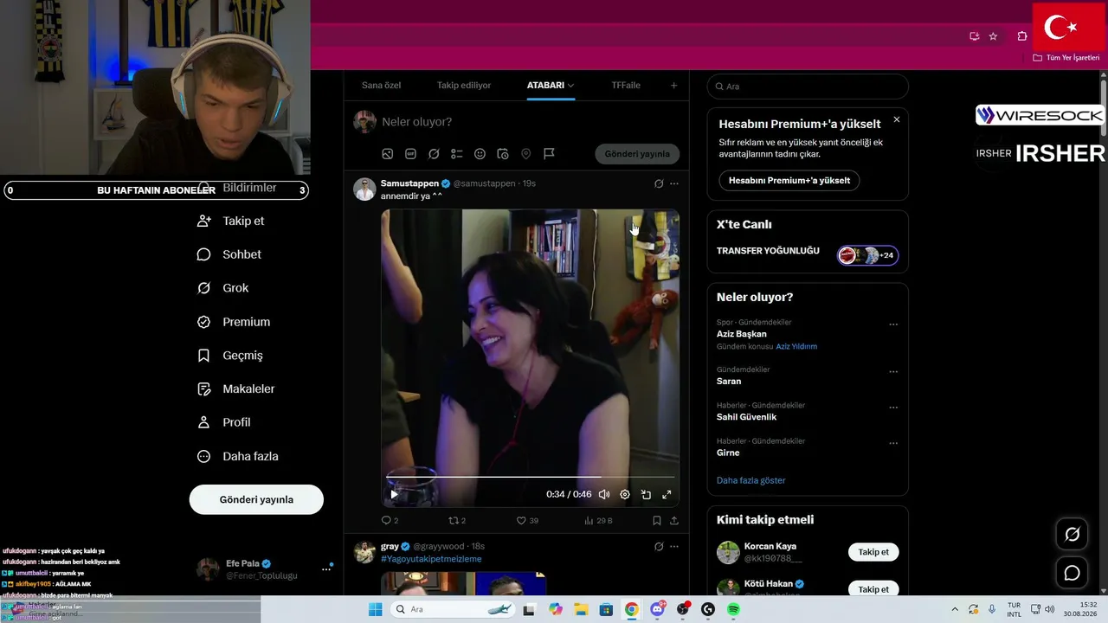Share Samustappen's post
Screen dimensions: 1108x623
[674, 521]
